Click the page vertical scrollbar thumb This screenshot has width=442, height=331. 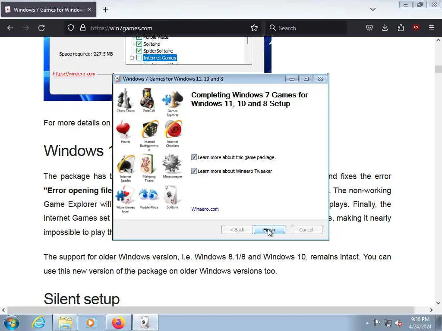(x=438, y=69)
